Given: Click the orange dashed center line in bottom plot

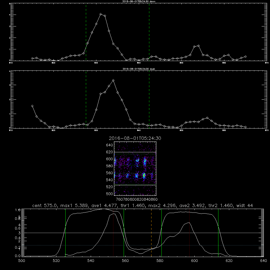Looking at the screenshot, I should [x=151, y=233].
